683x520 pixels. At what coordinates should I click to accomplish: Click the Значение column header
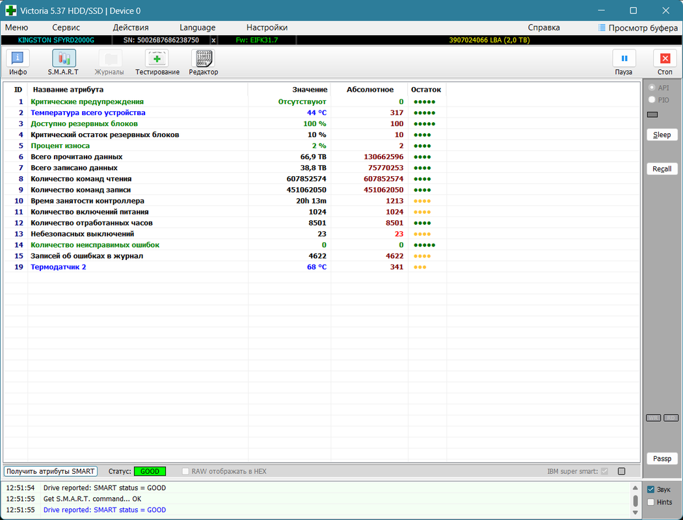(x=289, y=90)
